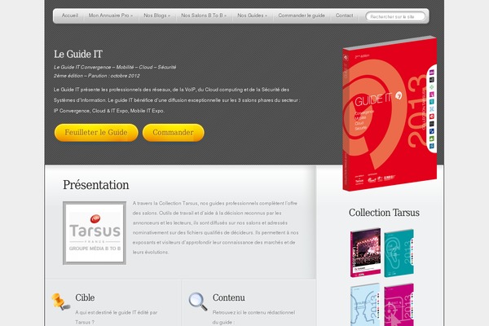
Task: Expand the Nos Blogs menu
Action: 156,15
